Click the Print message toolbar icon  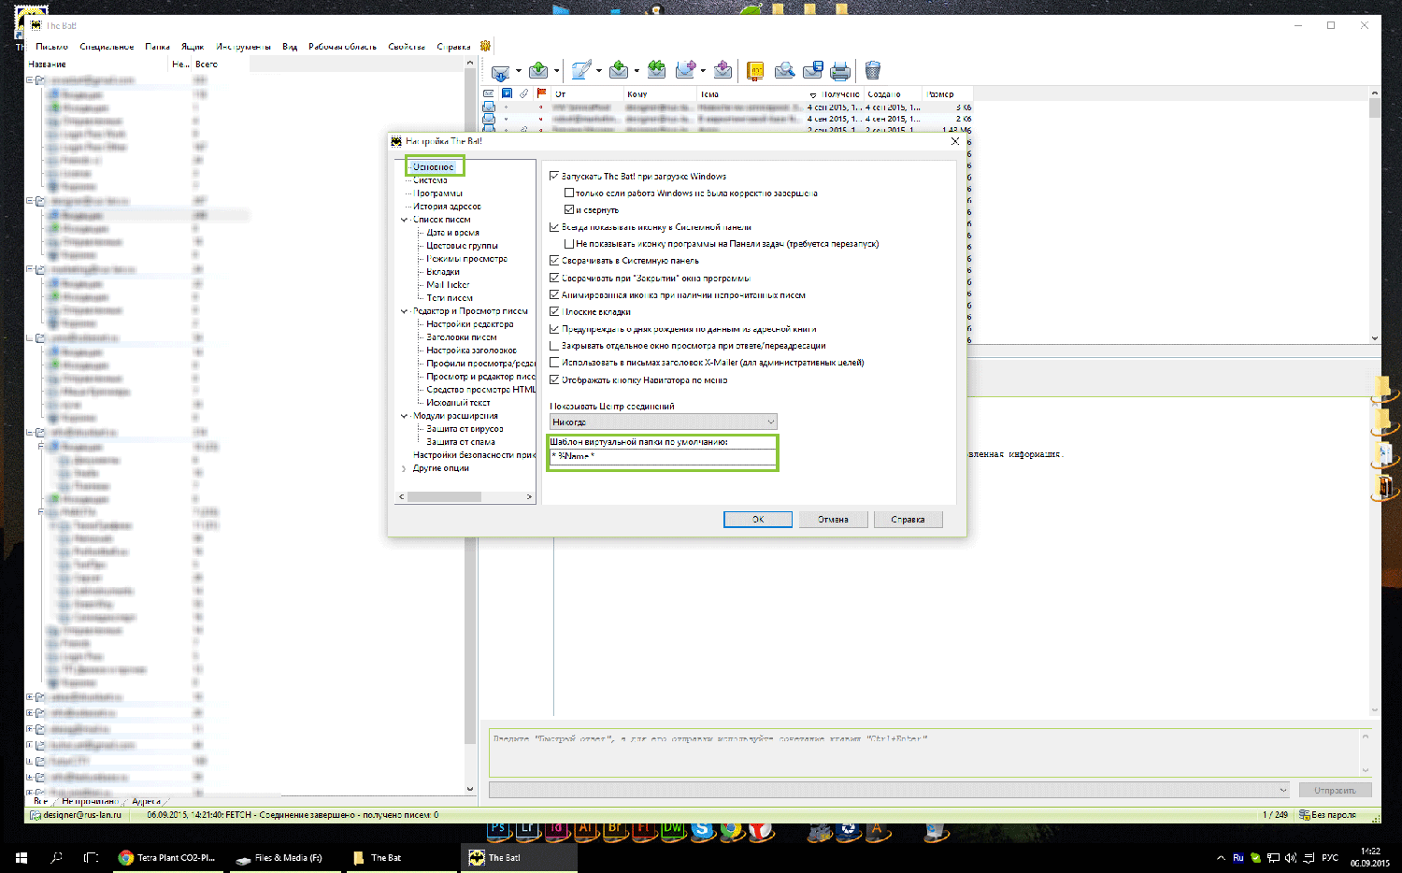click(x=840, y=70)
